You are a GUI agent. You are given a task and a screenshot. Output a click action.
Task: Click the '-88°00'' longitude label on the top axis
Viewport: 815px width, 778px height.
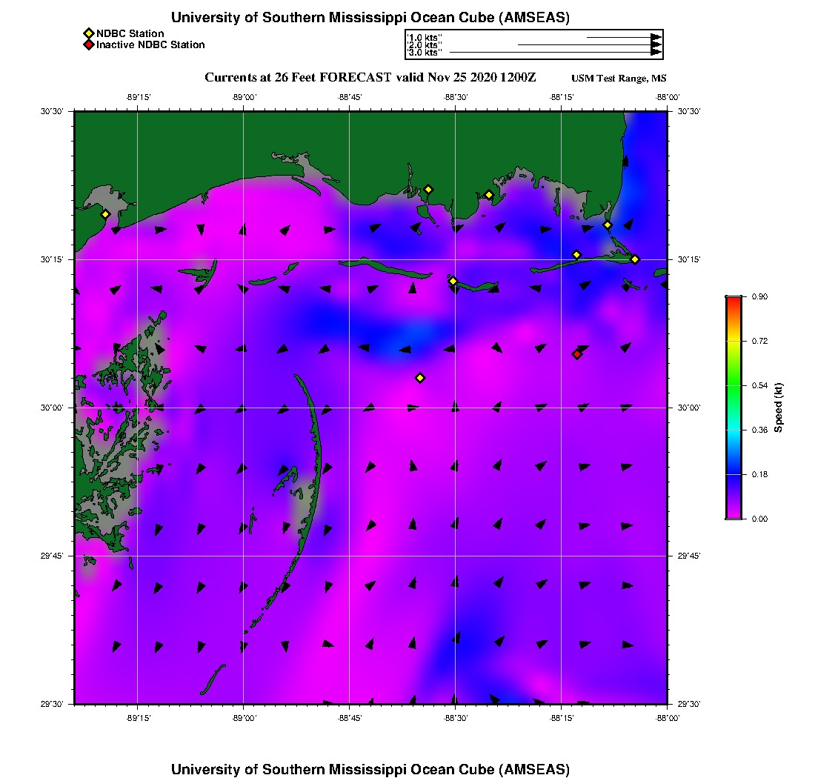coord(668,97)
